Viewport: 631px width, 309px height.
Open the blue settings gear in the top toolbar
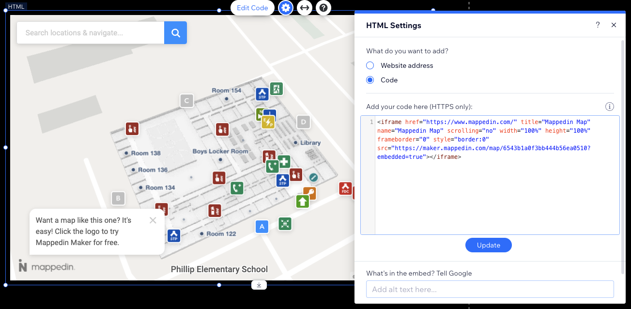tap(285, 8)
